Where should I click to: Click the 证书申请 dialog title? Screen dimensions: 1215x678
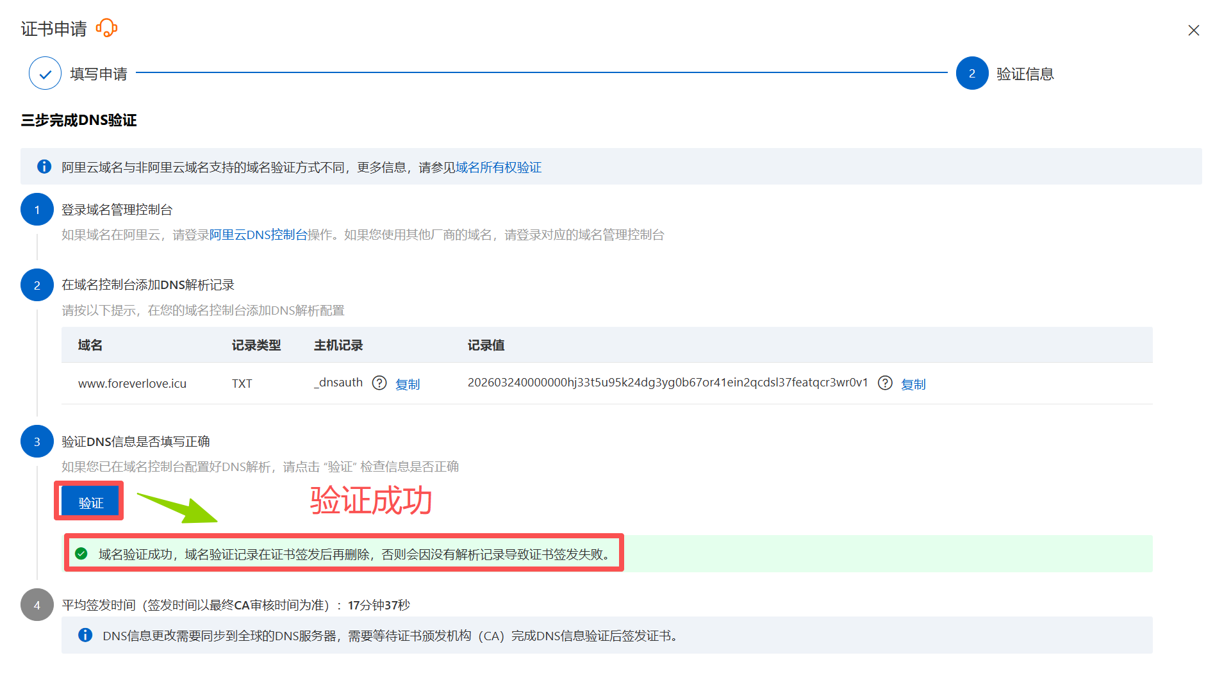pos(54,29)
